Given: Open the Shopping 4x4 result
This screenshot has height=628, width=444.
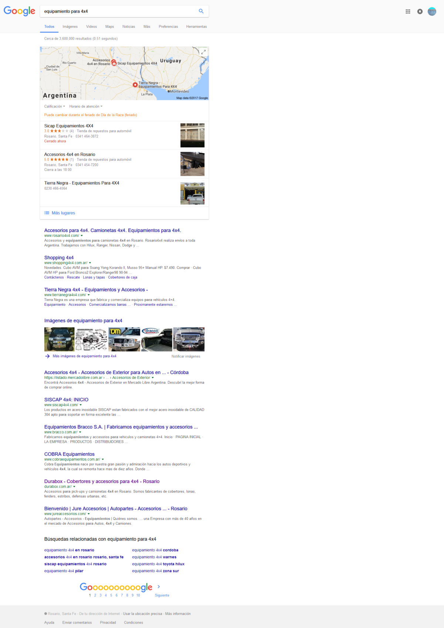Looking at the screenshot, I should pos(59,258).
